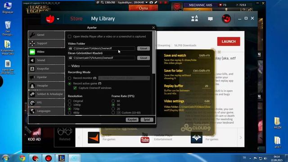Click Replay buffer value 20
This screenshot has width=288, height=162.
pyautogui.click(x=207, y=86)
